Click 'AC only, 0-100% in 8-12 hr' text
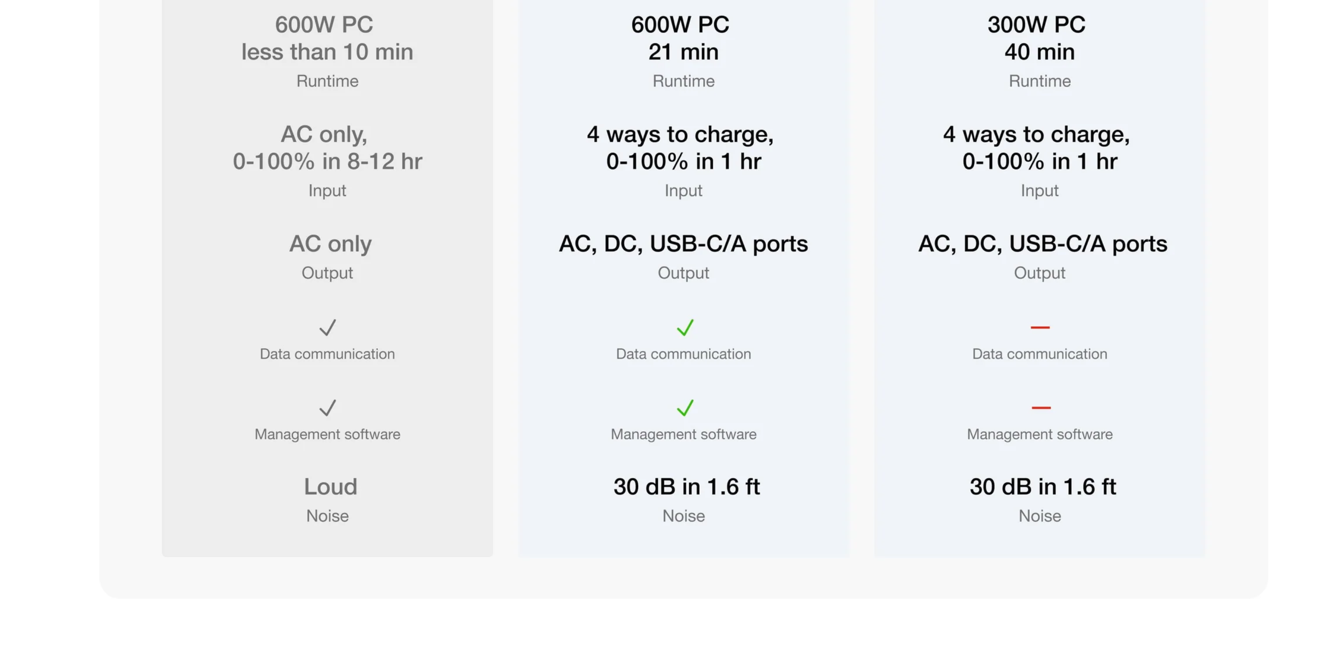The width and height of the screenshot is (1335, 663). (327, 148)
